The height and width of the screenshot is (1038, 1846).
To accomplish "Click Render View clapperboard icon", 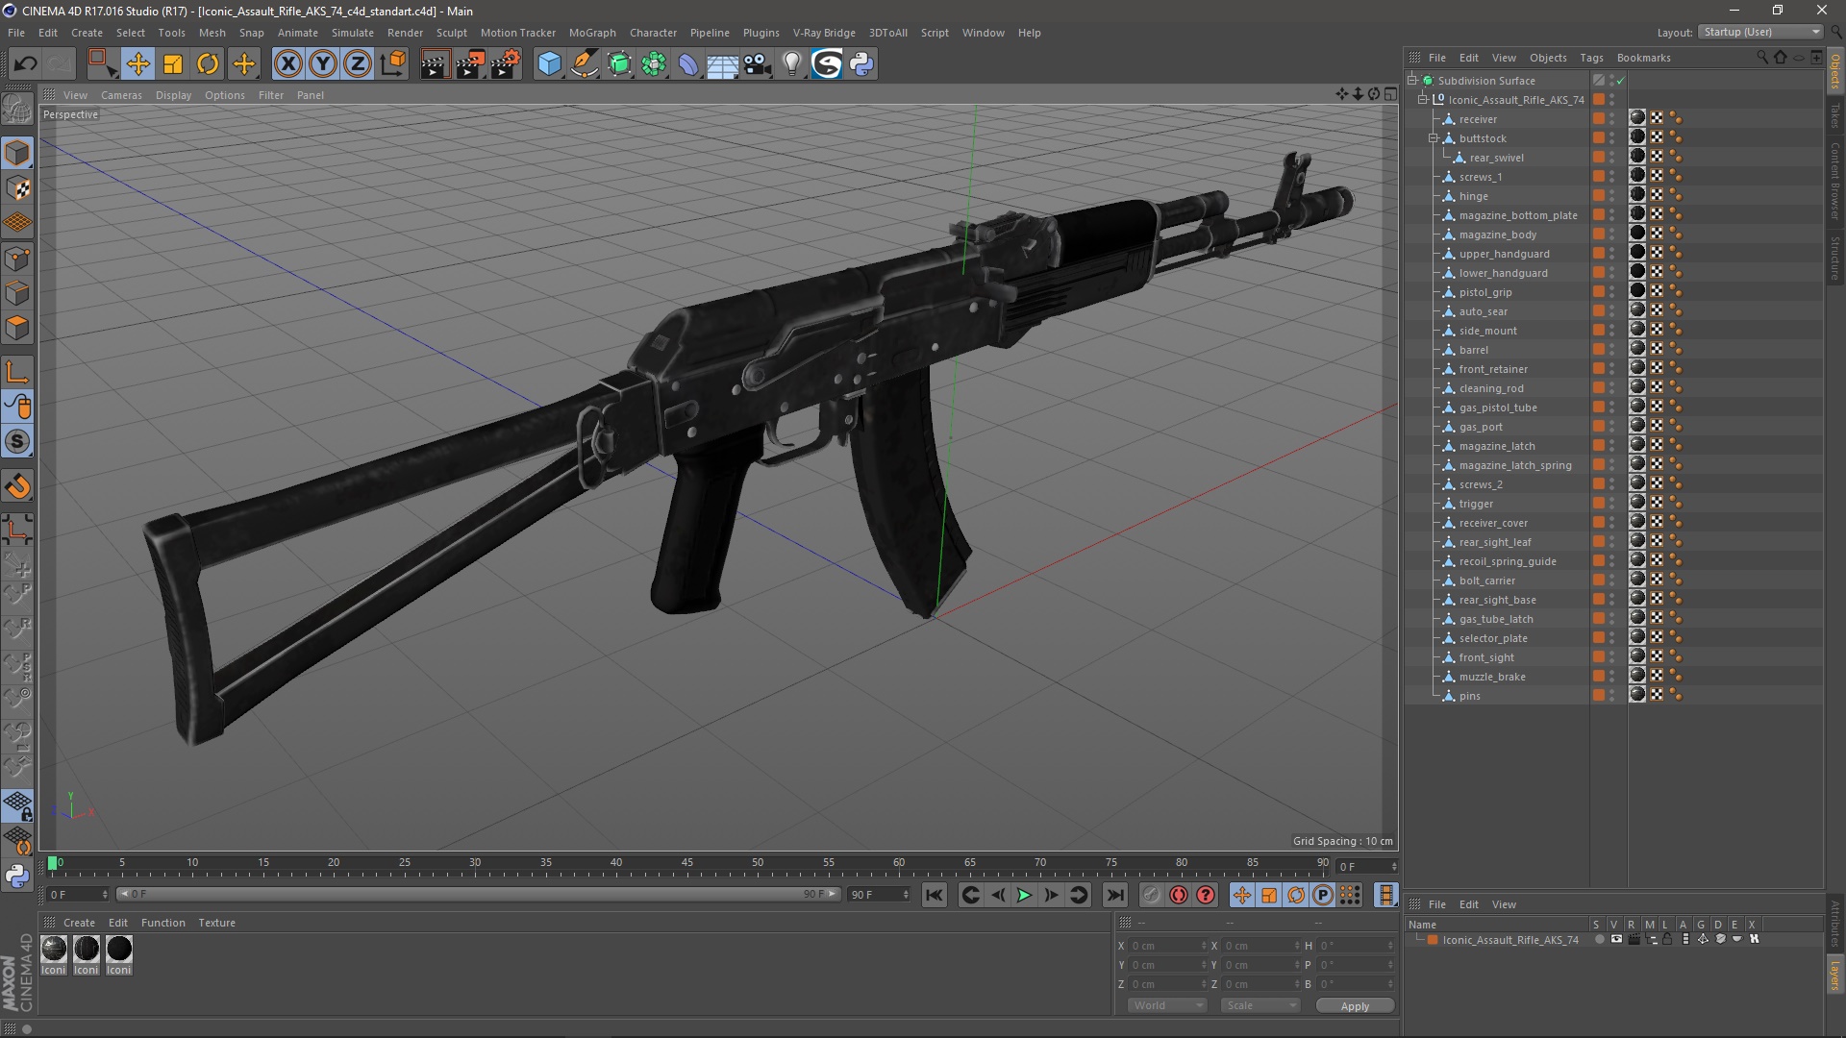I will (x=435, y=64).
